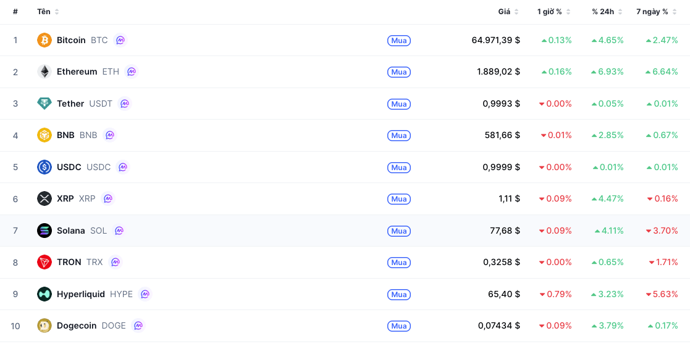Click Mua button in USDC row

(398, 168)
